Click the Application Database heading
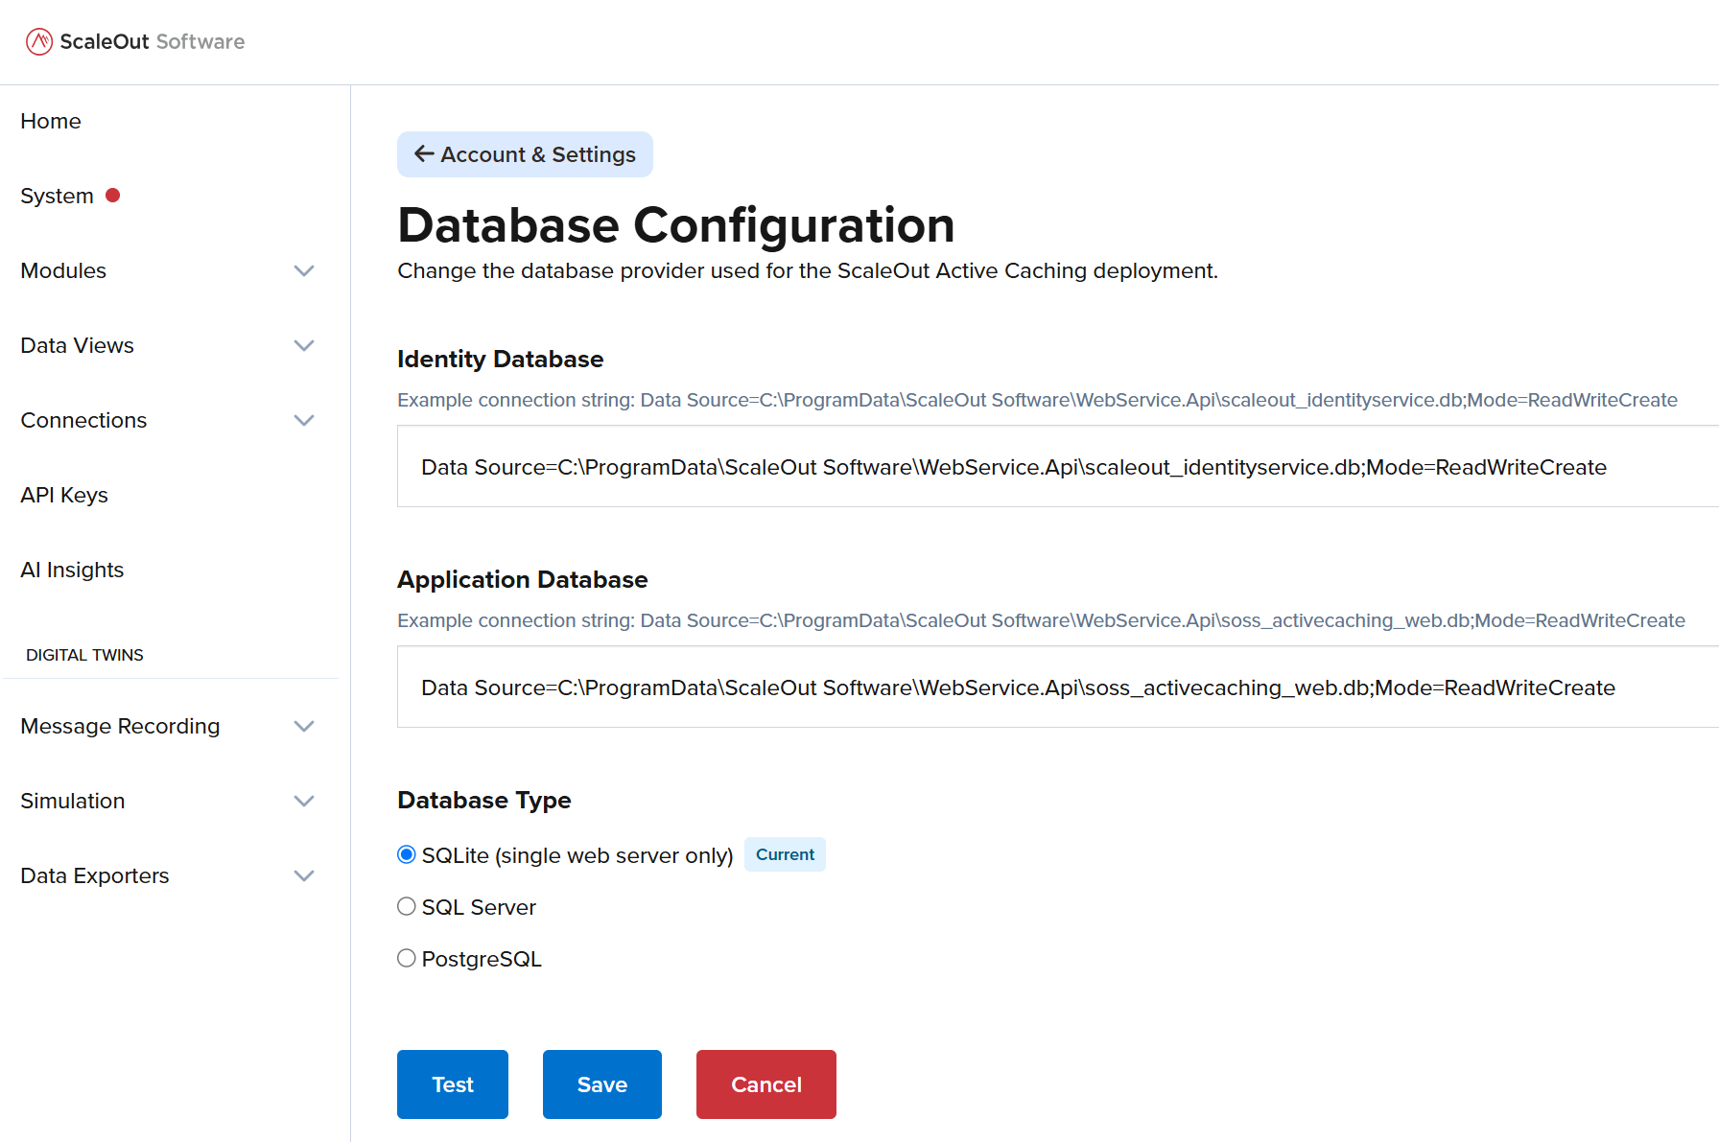 [x=523, y=579]
